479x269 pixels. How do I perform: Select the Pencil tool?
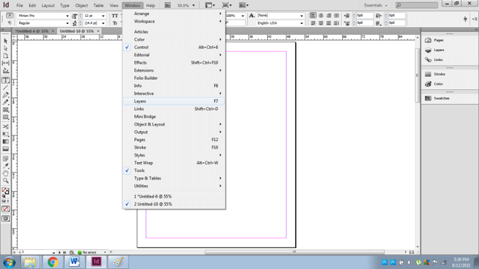click(5, 102)
